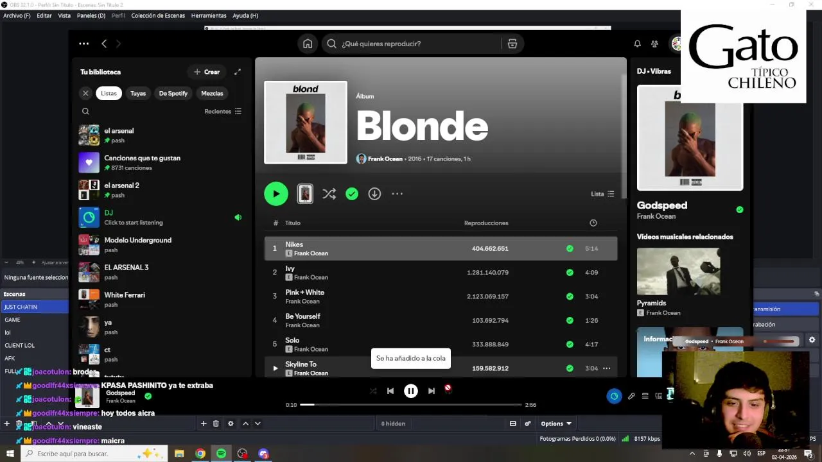Open lyrics with the microphone icon

tap(632, 396)
